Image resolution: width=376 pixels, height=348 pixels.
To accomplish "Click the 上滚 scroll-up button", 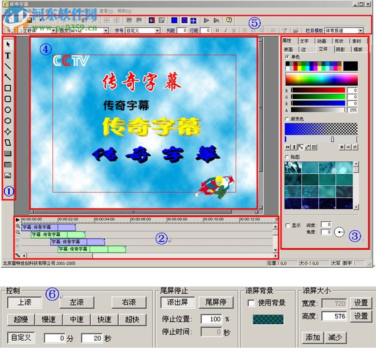I will click(24, 302).
